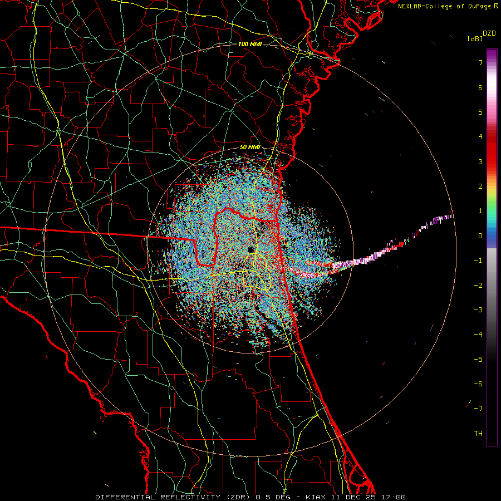Click the -7 dB value on colorbar scale
Viewport: 501px width, 501px height.
click(x=478, y=409)
